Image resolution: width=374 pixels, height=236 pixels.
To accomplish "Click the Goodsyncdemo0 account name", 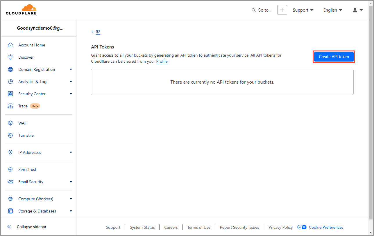I will pos(40,28).
